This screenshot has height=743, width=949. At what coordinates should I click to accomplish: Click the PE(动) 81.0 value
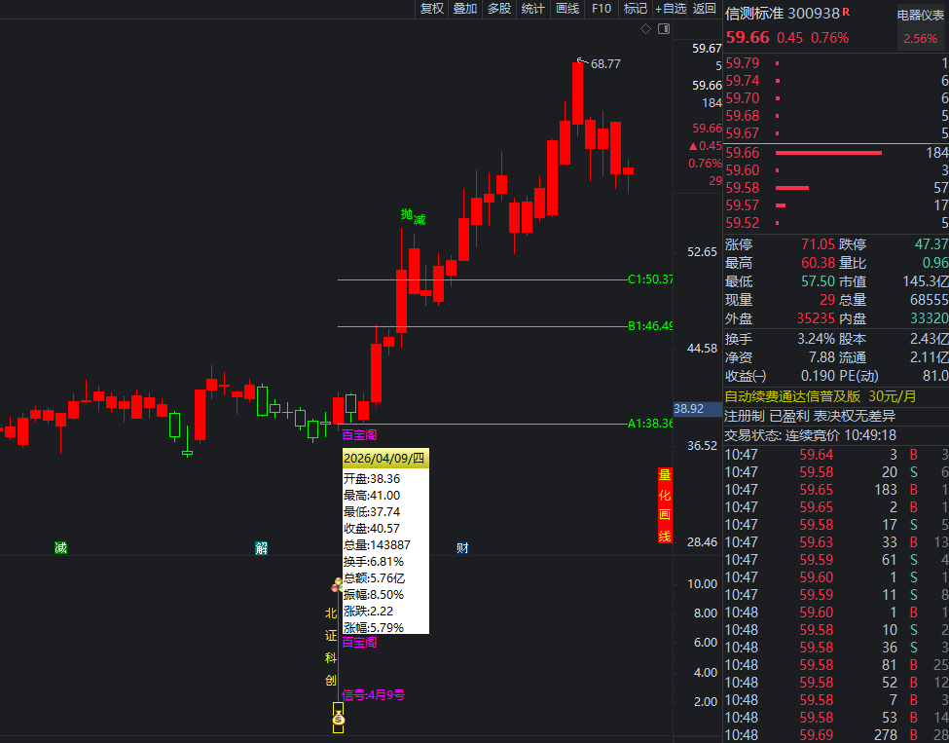tap(935, 376)
